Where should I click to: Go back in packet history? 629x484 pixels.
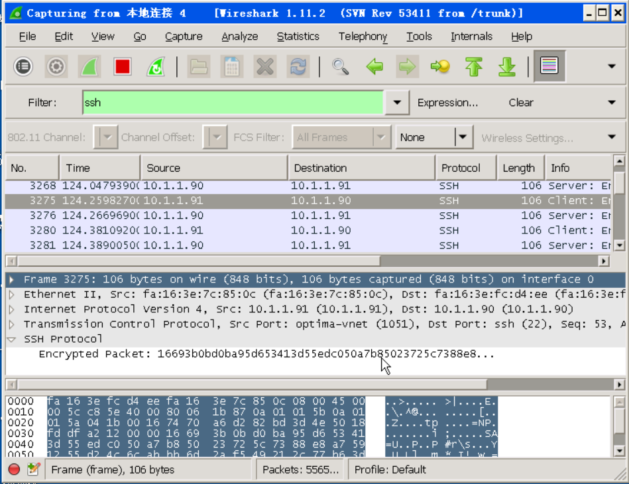point(374,66)
